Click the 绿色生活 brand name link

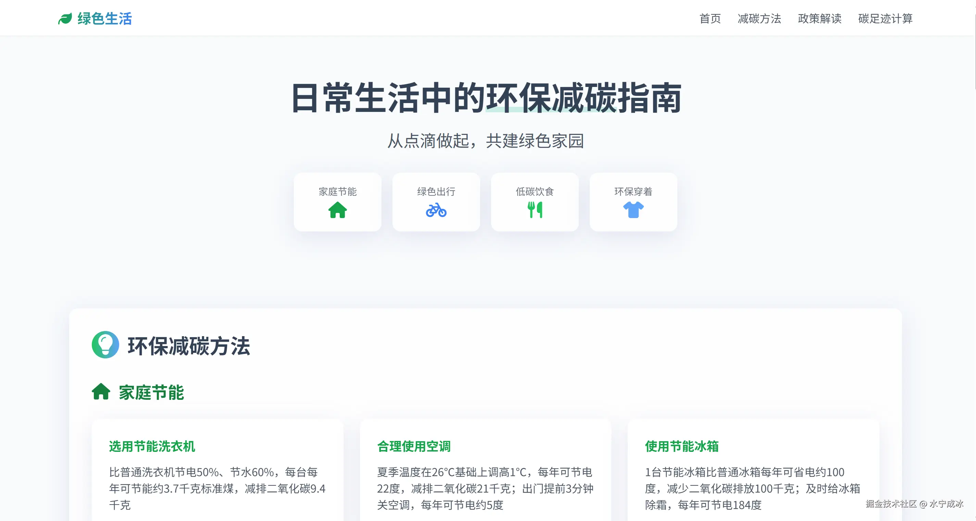[x=104, y=18]
